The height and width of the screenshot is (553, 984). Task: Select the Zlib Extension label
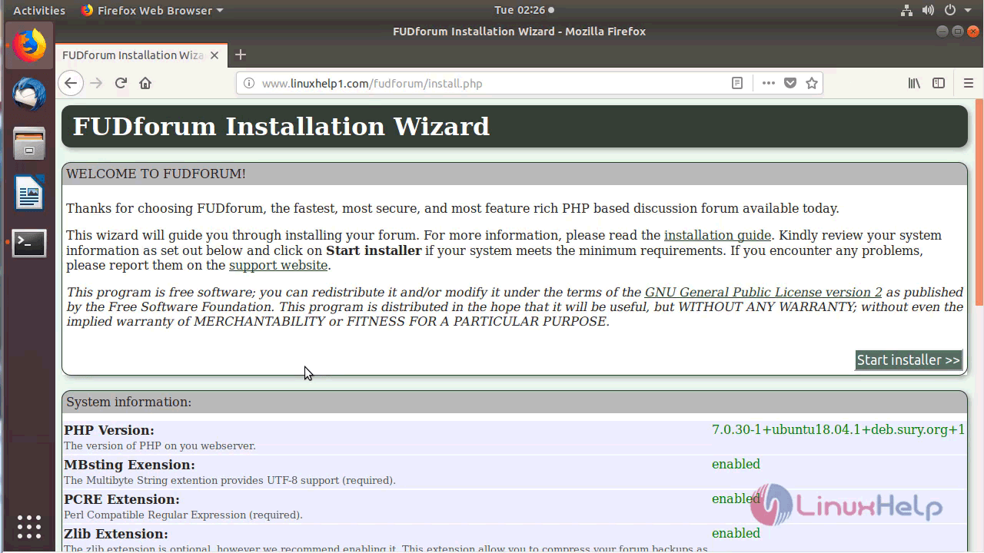(116, 534)
